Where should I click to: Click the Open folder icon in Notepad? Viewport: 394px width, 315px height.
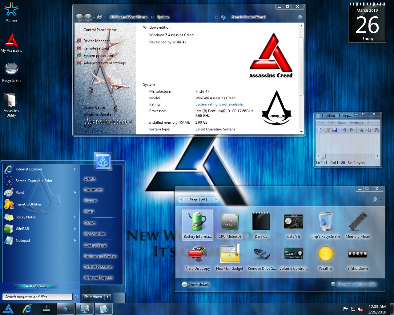pyautogui.click(x=327, y=130)
